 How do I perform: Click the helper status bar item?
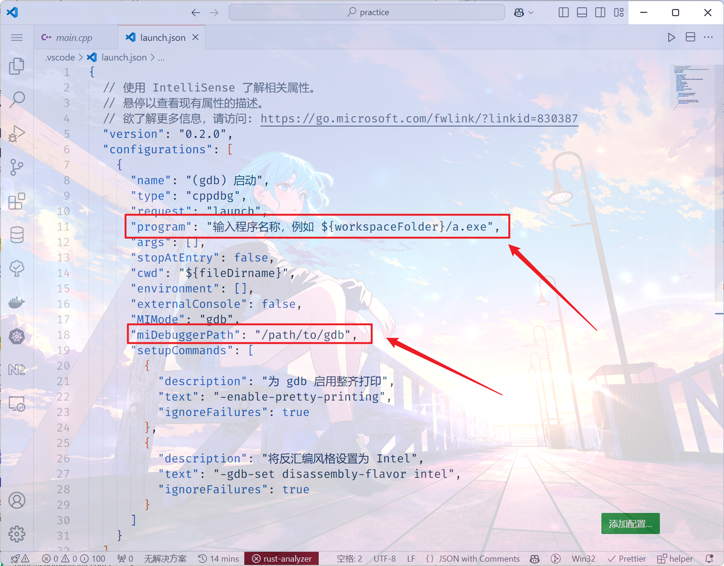point(675,559)
